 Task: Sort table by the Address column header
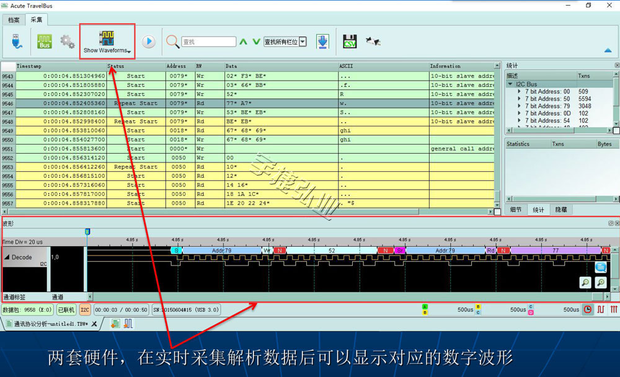(x=180, y=66)
